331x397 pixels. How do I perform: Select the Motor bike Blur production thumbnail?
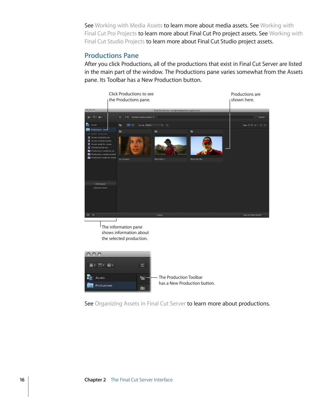click(206, 146)
